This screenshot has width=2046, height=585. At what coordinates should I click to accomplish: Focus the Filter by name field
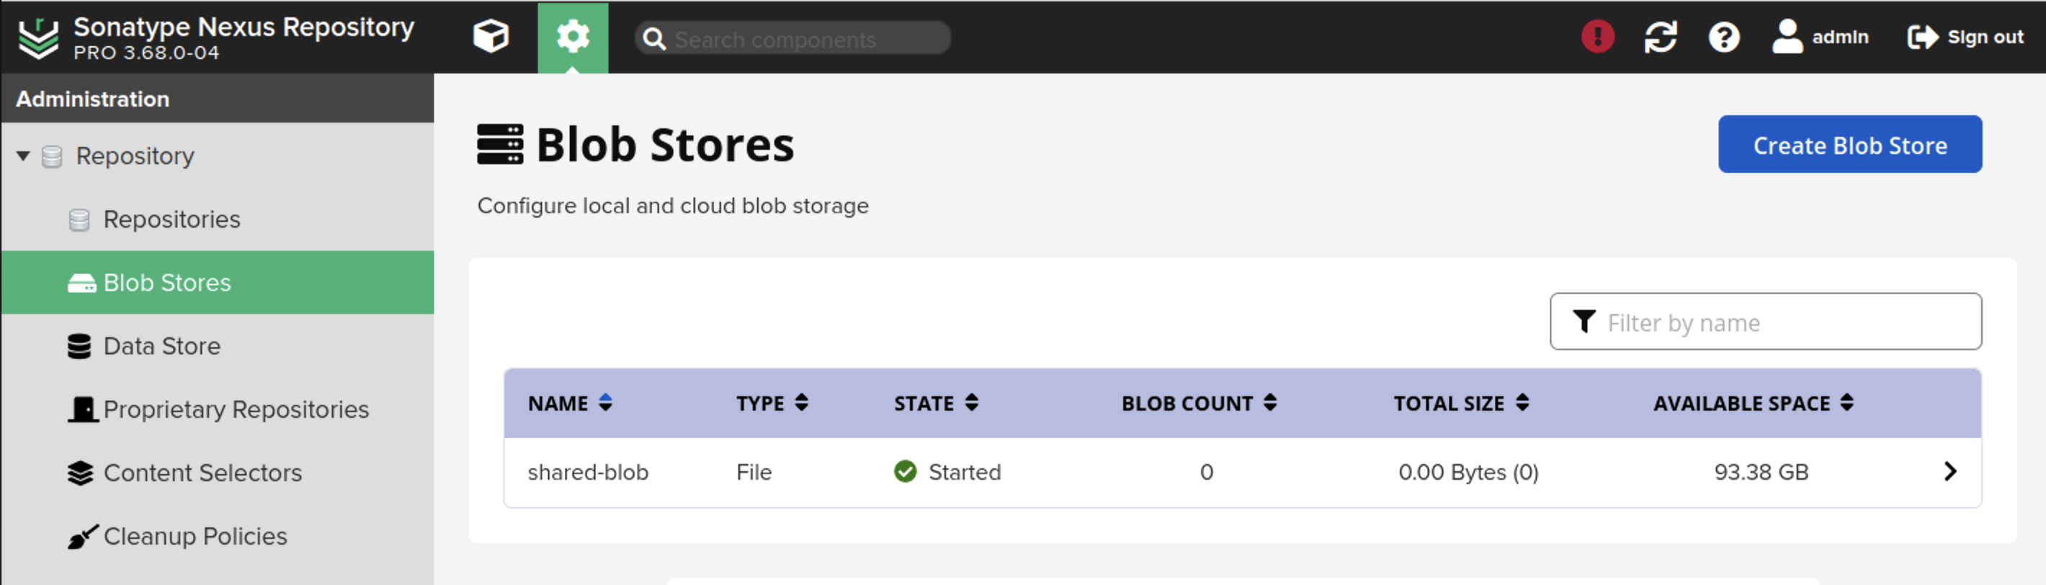(1765, 321)
